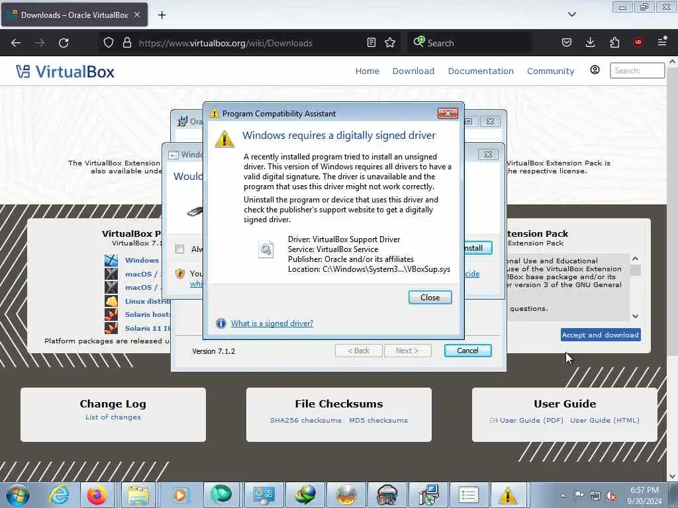Bookmark this page with star icon

390,43
